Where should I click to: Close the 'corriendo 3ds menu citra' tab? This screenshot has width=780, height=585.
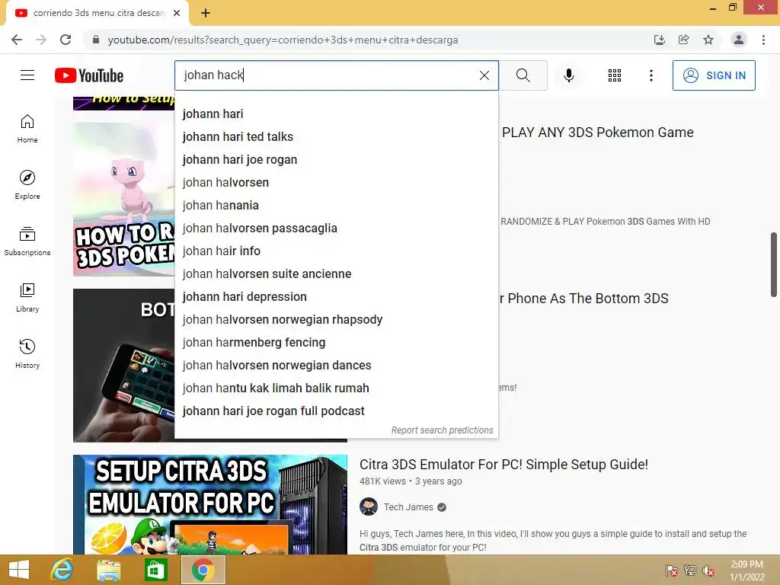tap(177, 13)
